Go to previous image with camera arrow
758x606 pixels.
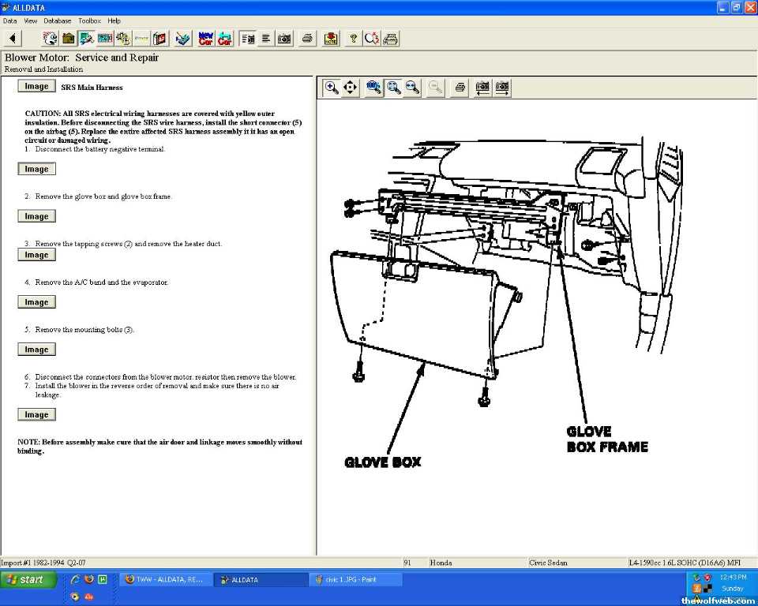point(482,88)
